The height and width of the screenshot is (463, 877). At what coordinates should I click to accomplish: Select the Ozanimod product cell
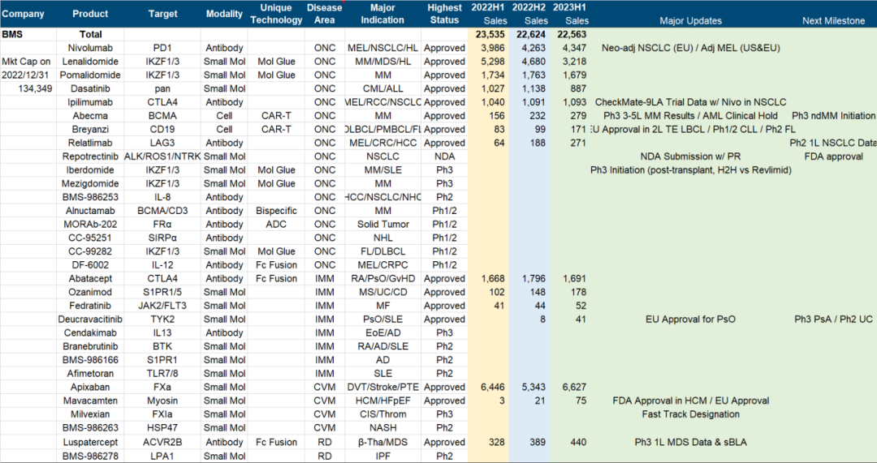click(90, 292)
